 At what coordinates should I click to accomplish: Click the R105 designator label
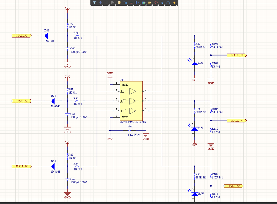(215, 44)
